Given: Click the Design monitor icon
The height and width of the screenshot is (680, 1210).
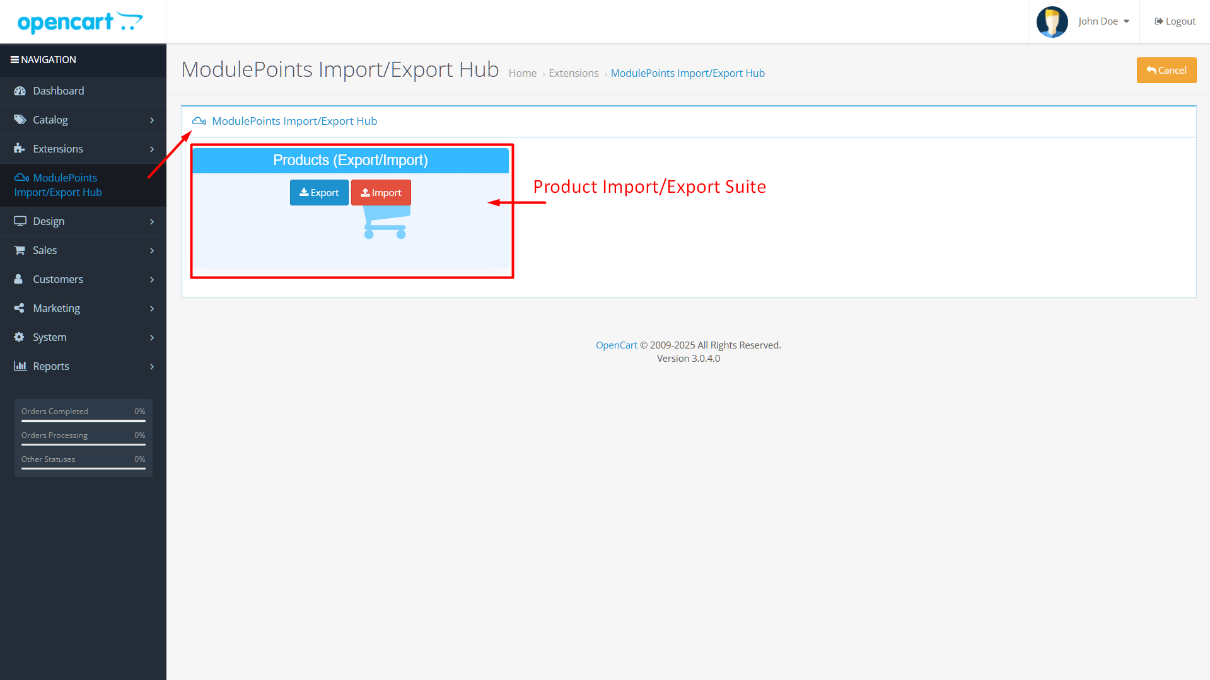Looking at the screenshot, I should click(20, 221).
